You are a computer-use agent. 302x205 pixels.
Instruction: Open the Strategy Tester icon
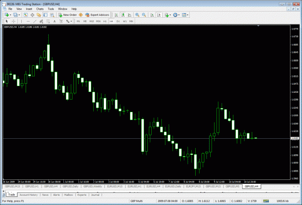click(52, 15)
